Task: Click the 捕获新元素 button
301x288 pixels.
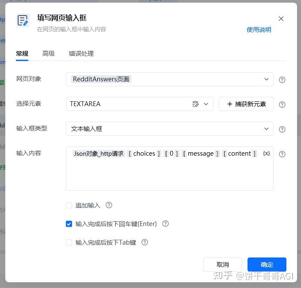Action: [246, 104]
